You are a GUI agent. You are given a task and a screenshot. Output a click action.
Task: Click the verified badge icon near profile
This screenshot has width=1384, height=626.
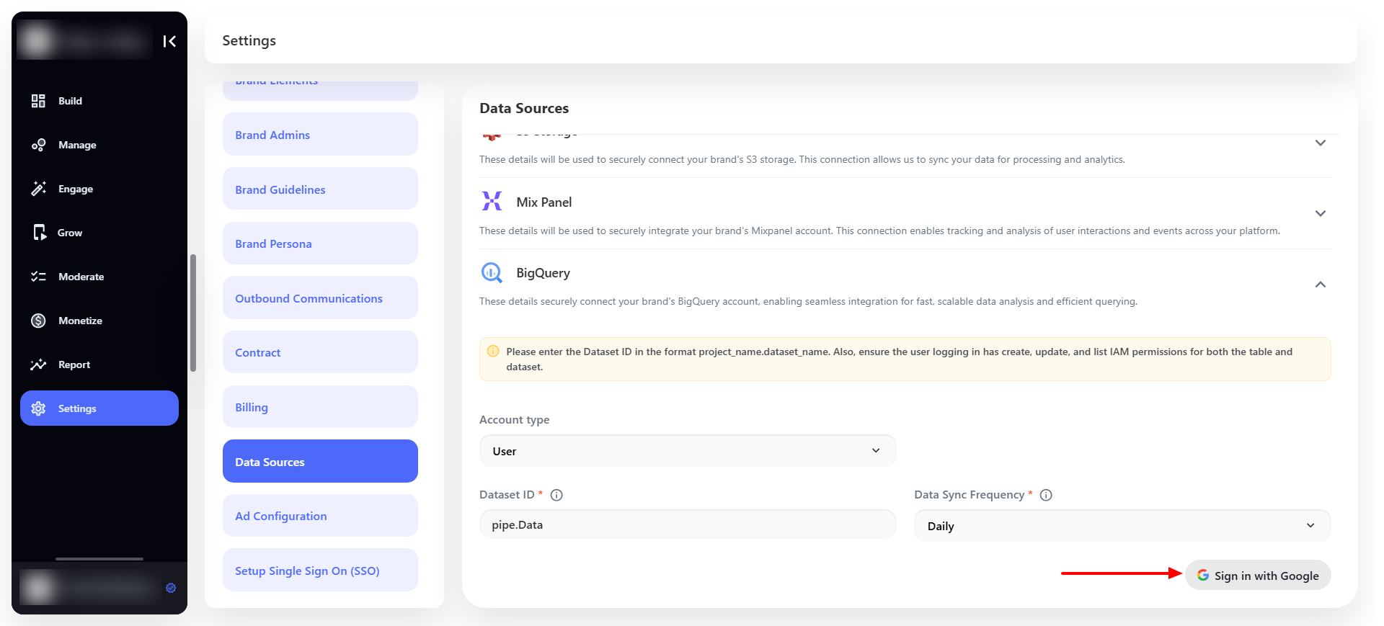click(x=171, y=588)
